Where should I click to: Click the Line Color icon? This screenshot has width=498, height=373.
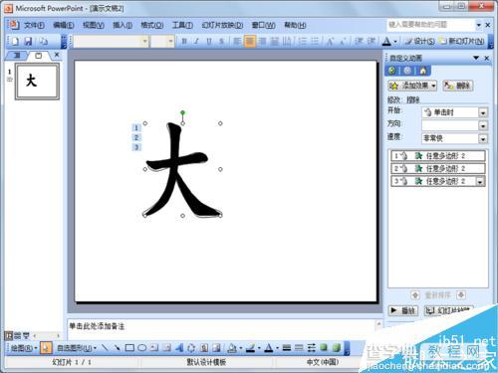click(x=251, y=348)
